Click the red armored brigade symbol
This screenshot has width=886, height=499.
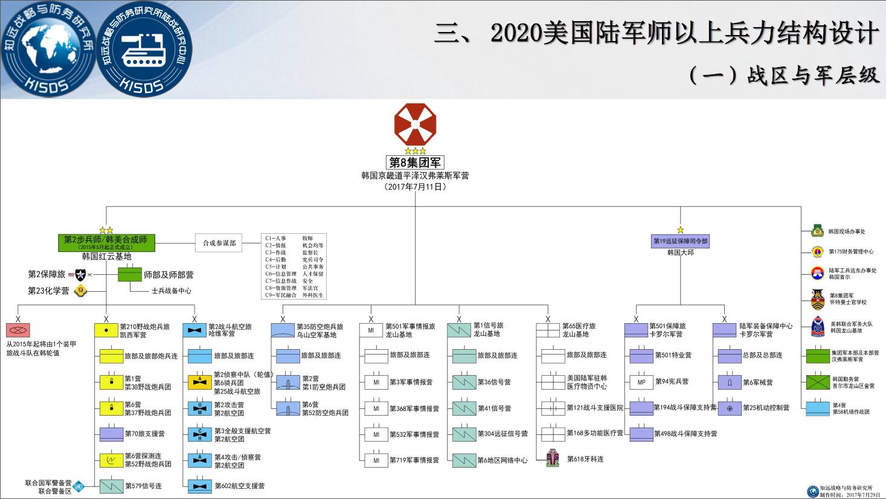[x=18, y=330]
